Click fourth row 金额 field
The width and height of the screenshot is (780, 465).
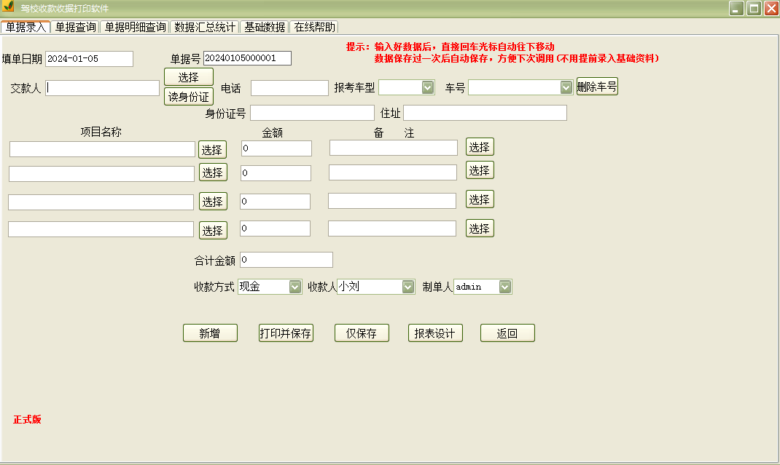275,228
